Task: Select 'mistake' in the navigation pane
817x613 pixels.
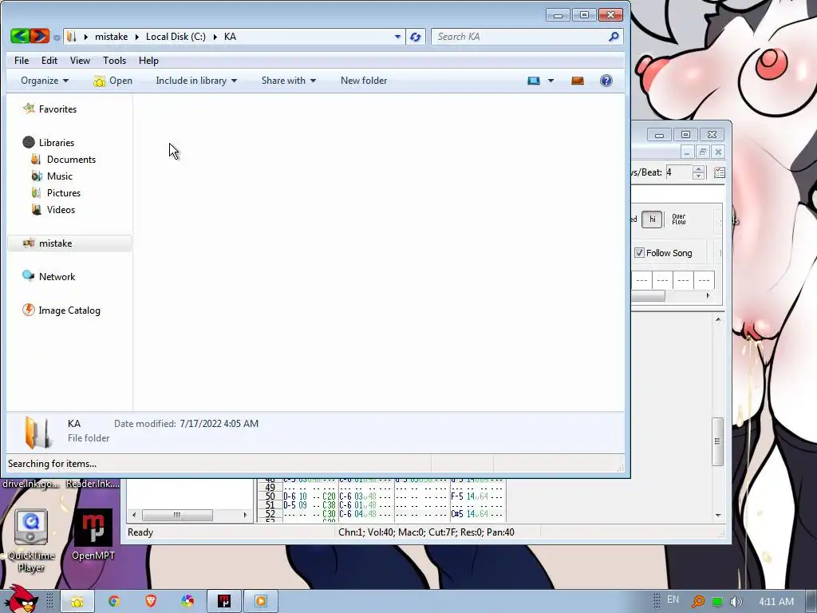Action: 69,243
